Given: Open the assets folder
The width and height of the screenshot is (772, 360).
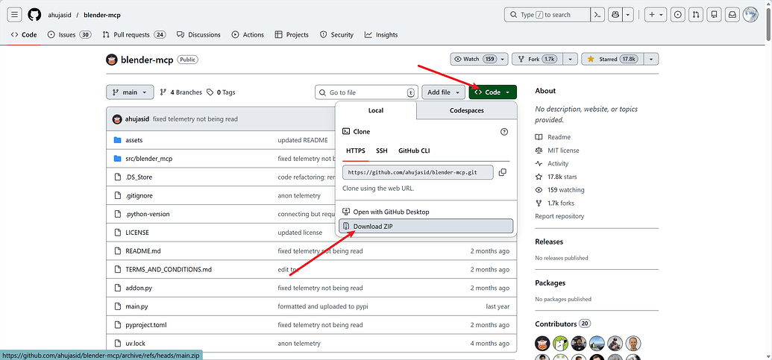Looking at the screenshot, I should tap(134, 140).
